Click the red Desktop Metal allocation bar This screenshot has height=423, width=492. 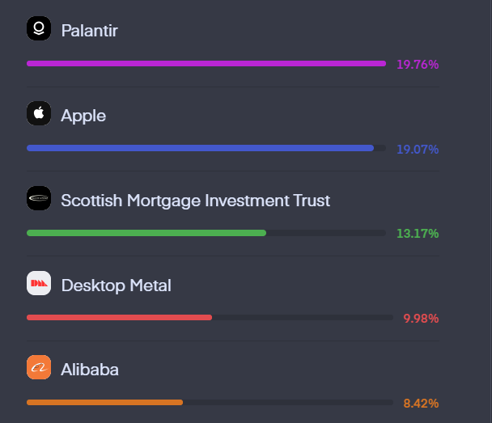tap(119, 318)
